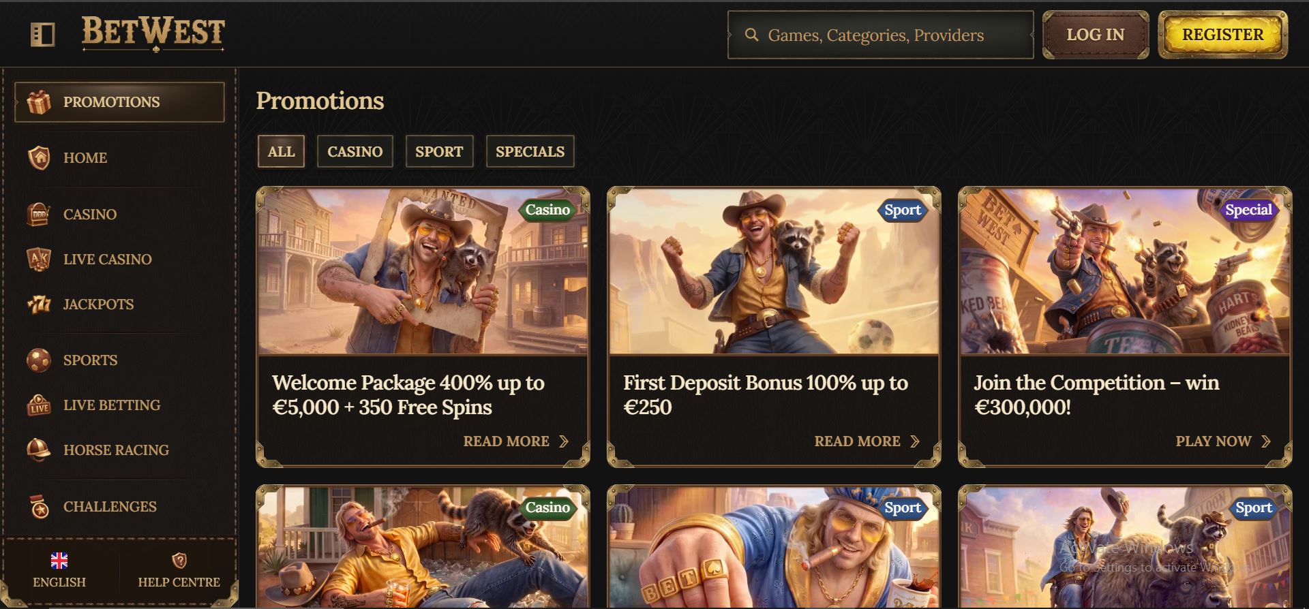
Task: Collapse the sidebar with the panel icon
Action: pyautogui.click(x=42, y=35)
